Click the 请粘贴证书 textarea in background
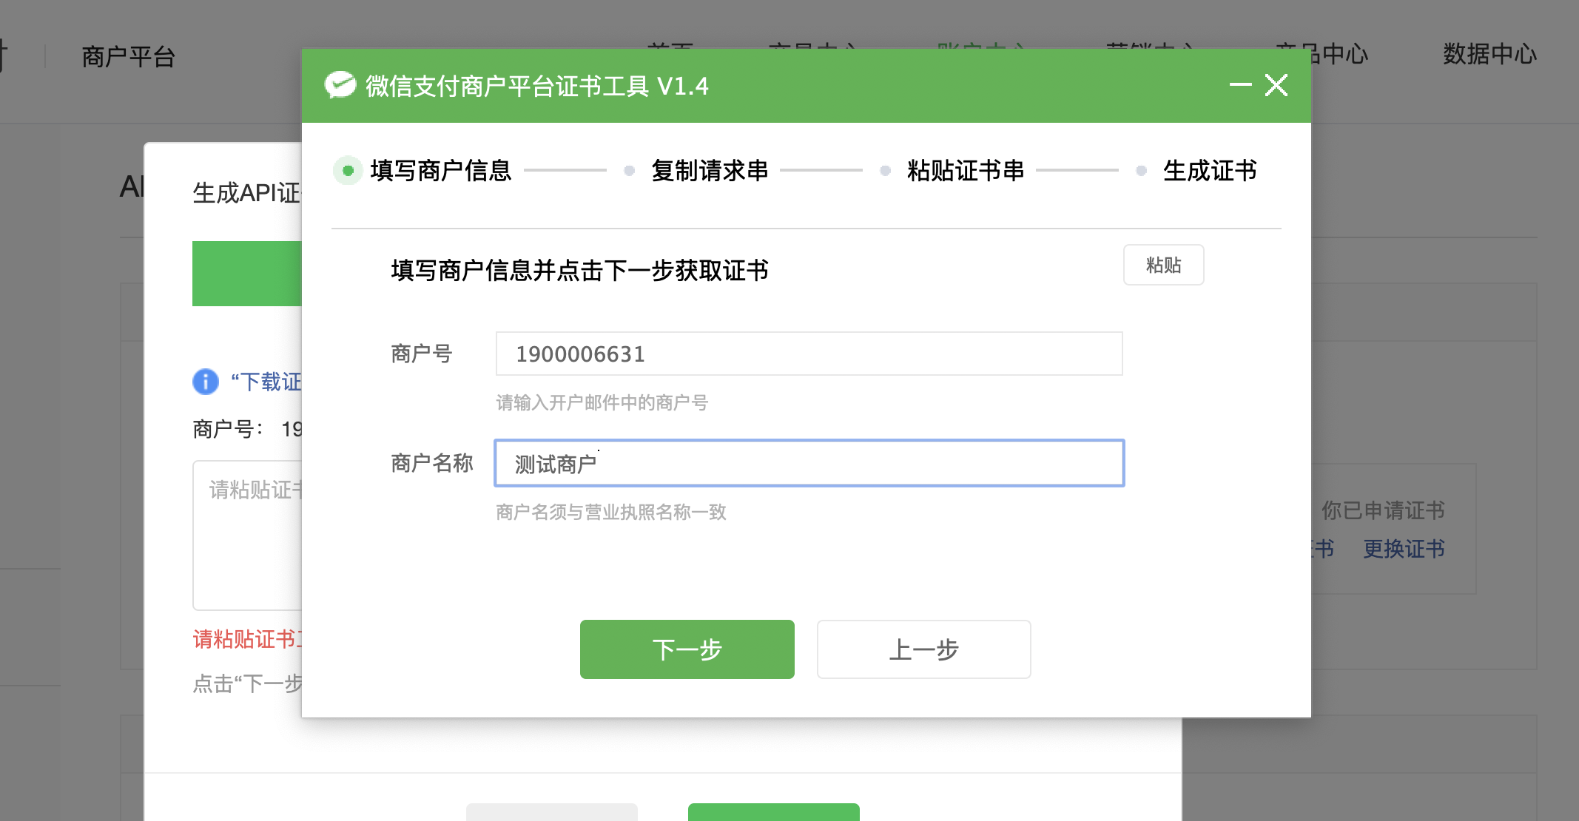Screen dimensions: 1579x821 click(248, 535)
